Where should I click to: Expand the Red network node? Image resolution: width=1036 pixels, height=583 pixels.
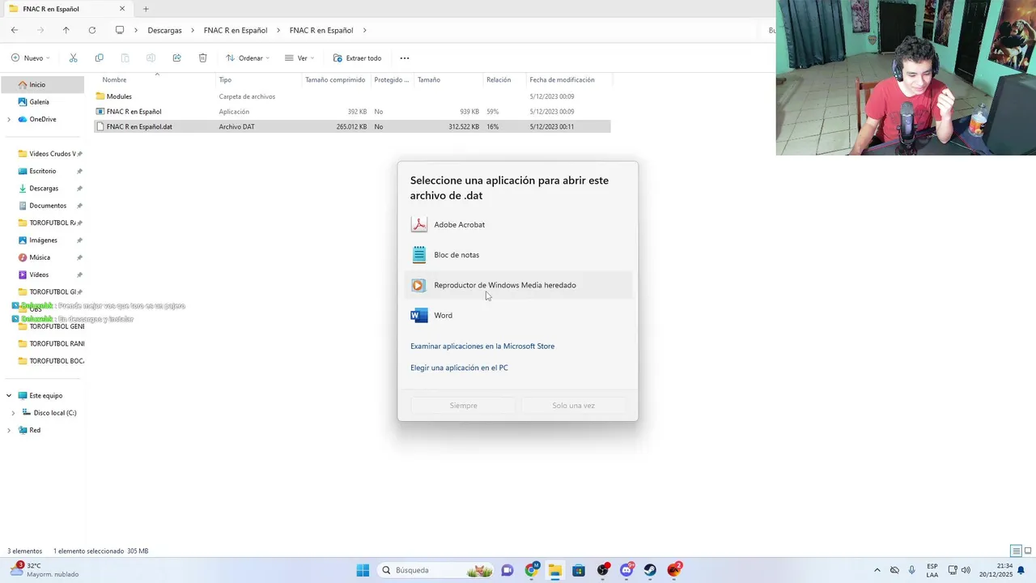[9, 430]
